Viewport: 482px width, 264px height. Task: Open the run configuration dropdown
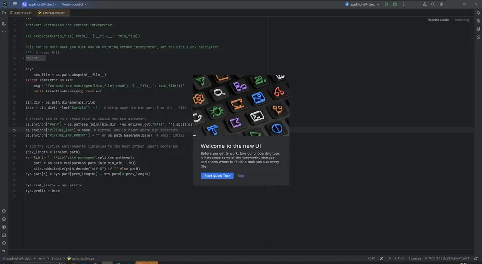pos(362,4)
